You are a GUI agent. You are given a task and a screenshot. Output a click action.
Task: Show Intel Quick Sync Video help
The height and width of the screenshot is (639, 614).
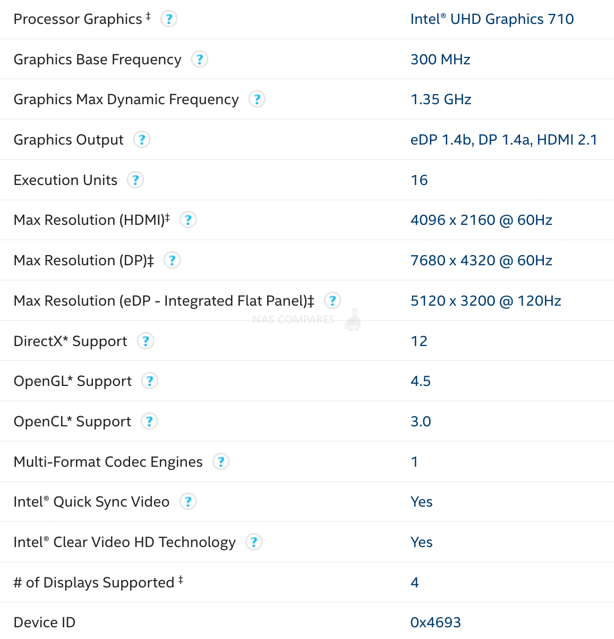pyautogui.click(x=188, y=501)
